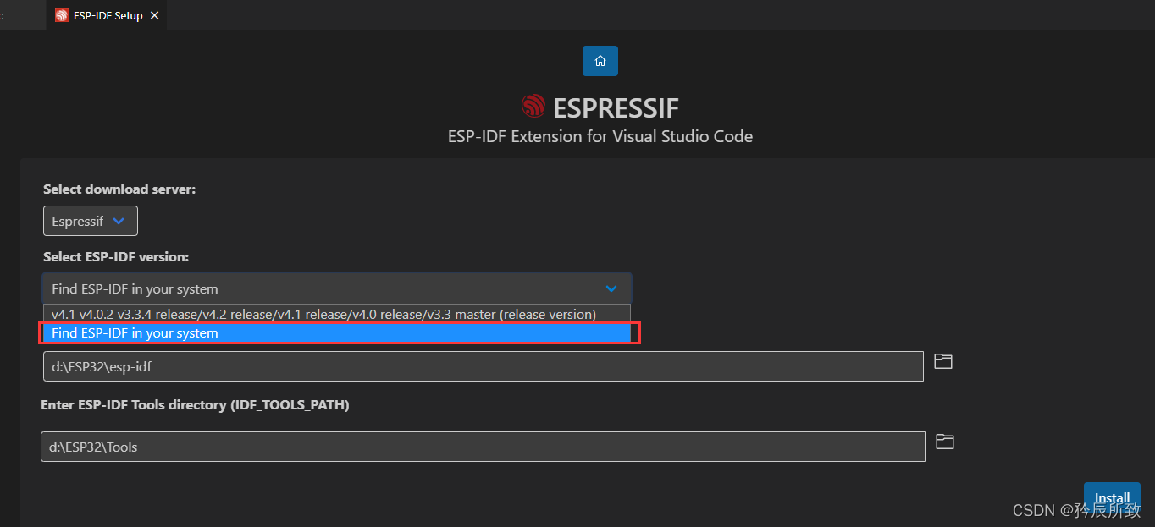Close the ESP-IDF Setup tab
The height and width of the screenshot is (527, 1155).
pos(154,15)
